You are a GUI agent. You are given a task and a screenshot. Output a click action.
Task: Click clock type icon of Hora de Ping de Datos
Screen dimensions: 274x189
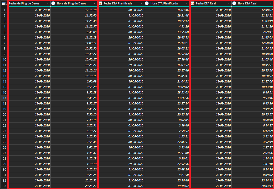[x=53, y=3]
